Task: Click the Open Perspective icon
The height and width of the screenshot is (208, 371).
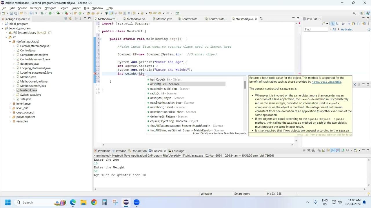Action: tap(362, 13)
